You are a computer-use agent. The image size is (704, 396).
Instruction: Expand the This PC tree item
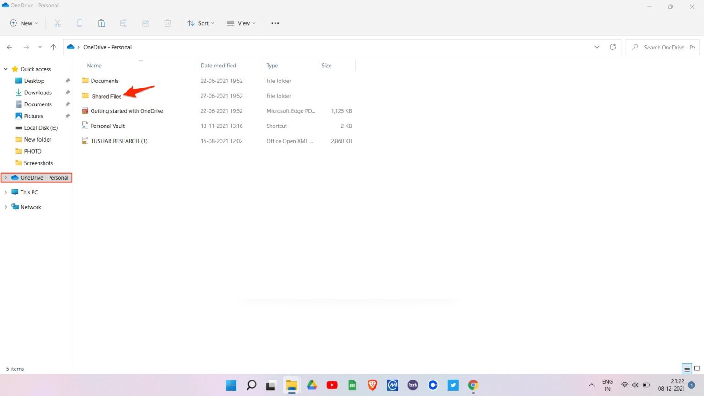(x=6, y=192)
